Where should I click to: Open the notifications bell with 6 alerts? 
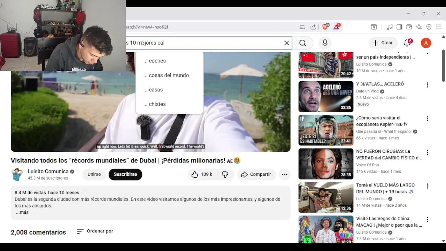click(407, 43)
